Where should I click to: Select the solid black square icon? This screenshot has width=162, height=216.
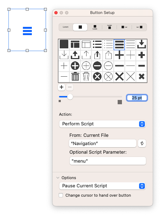[64, 44]
